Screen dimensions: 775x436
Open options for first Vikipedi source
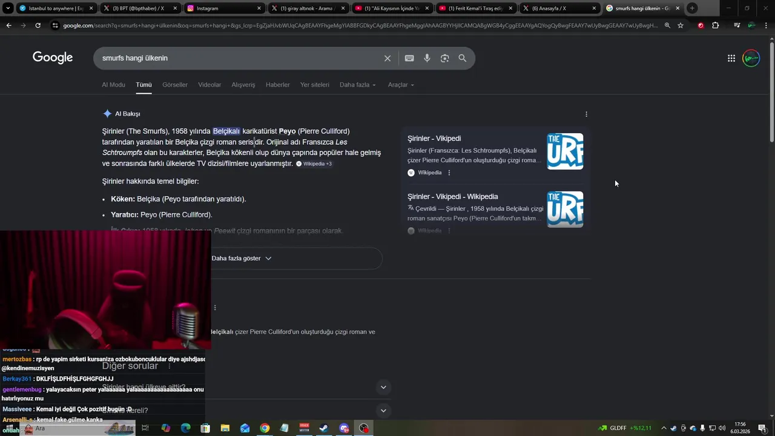(x=449, y=173)
